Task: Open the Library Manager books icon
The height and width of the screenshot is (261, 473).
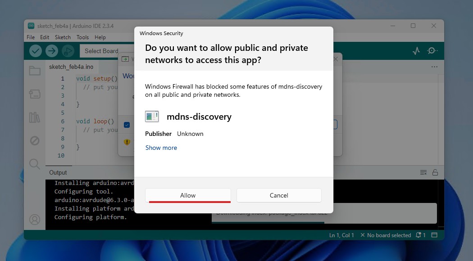Action: (35, 117)
